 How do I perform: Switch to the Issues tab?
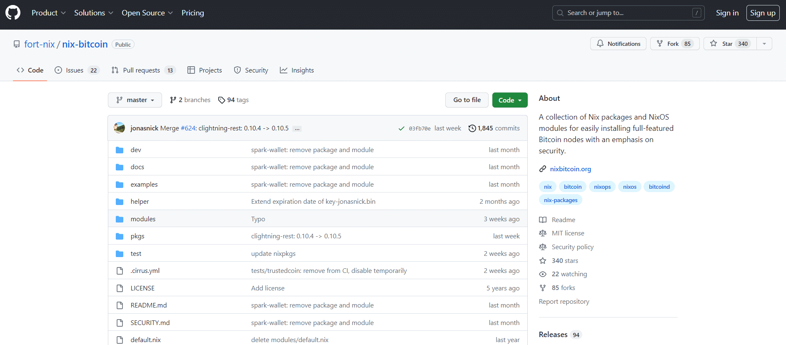tap(77, 70)
